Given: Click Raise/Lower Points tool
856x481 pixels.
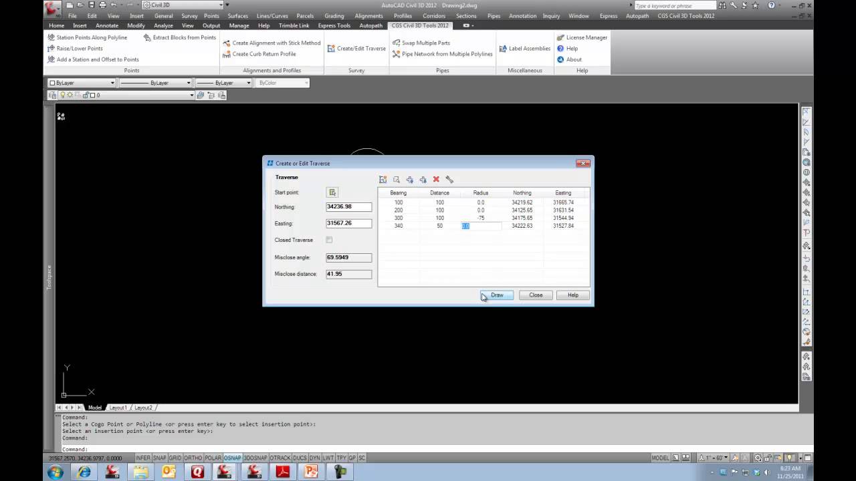Looking at the screenshot, I should tap(75, 48).
